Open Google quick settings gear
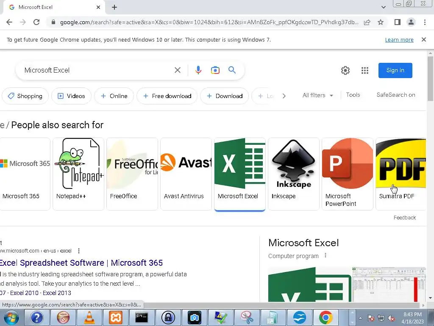This screenshot has width=434, height=326. (x=345, y=70)
